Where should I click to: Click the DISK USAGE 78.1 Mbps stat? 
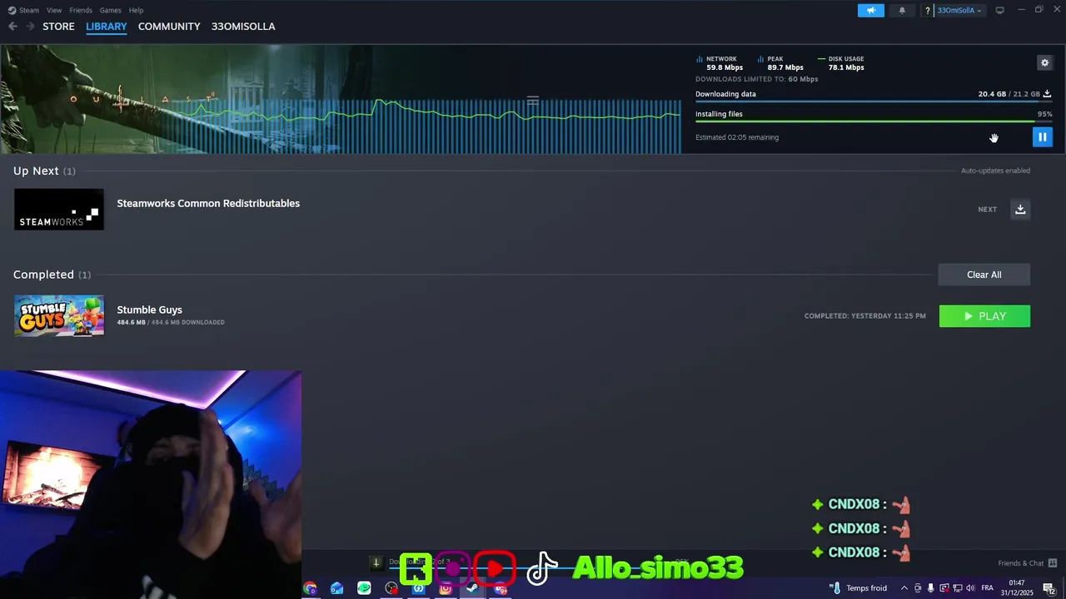842,63
